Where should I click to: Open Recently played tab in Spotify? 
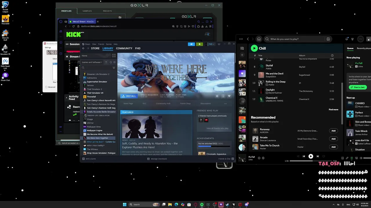pos(364,48)
